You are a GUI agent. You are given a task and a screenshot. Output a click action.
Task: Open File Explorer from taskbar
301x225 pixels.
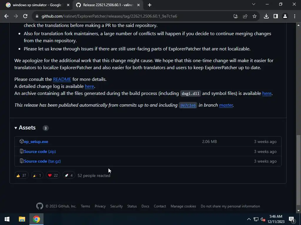click(x=22, y=219)
